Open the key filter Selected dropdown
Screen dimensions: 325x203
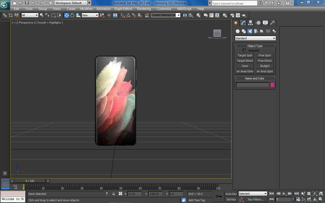click(x=253, y=194)
